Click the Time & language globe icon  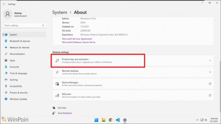point(6,73)
